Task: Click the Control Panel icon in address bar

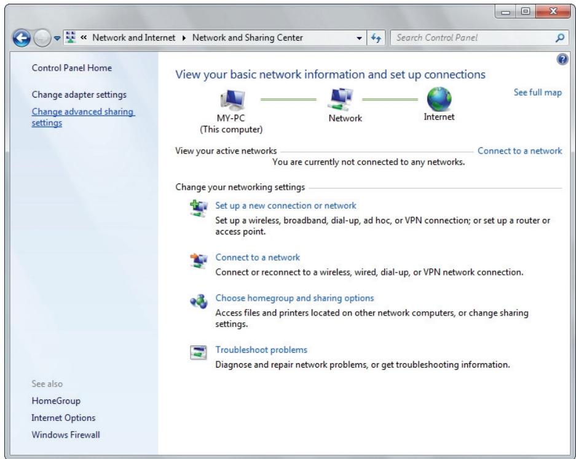Action: [x=71, y=37]
